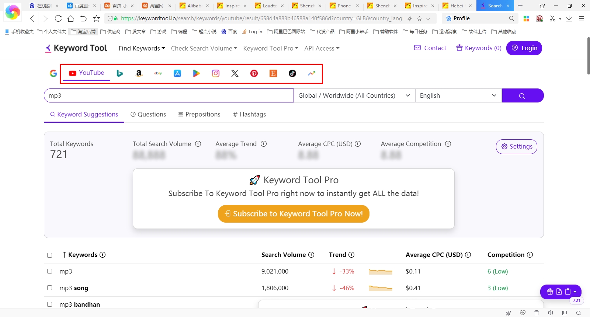Sort by the Search Volume column header
Viewport: 590px width, 317px height.
click(x=284, y=255)
